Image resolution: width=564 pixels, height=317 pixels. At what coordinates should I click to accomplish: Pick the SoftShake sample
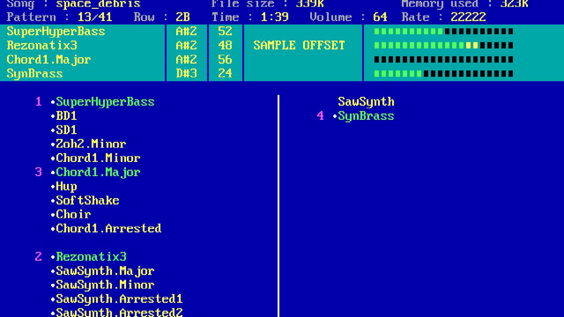(x=87, y=200)
